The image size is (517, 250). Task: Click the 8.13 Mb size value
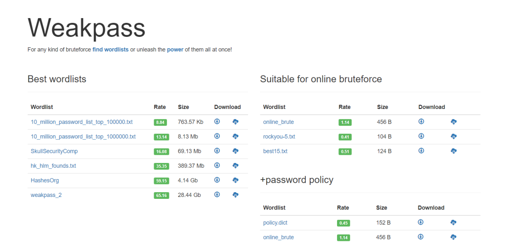click(x=188, y=136)
